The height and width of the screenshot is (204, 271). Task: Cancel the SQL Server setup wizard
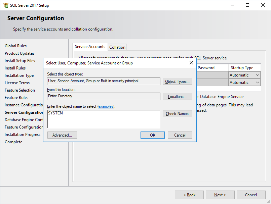coord(251,195)
